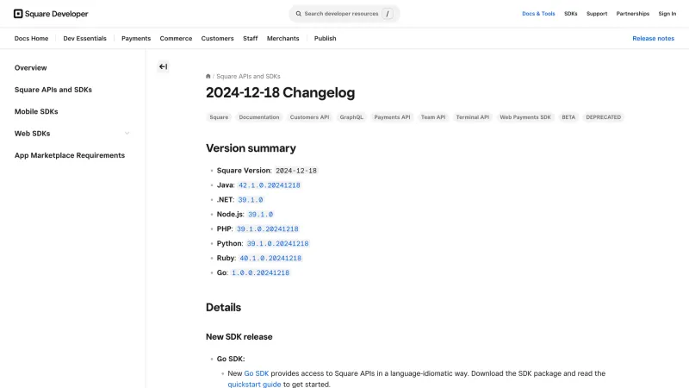Click the Documentation tag
Viewport: 689px width, 388px height.
click(x=259, y=117)
